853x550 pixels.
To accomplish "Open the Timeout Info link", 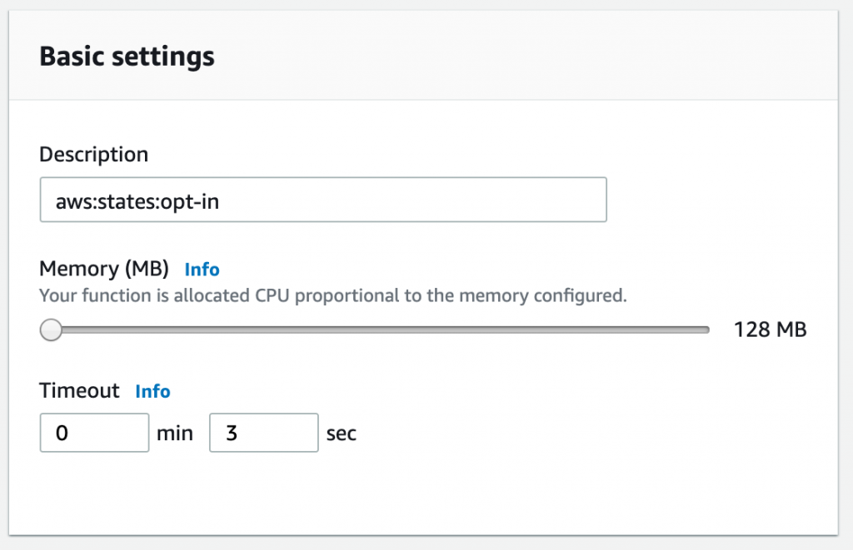I will click(x=152, y=391).
